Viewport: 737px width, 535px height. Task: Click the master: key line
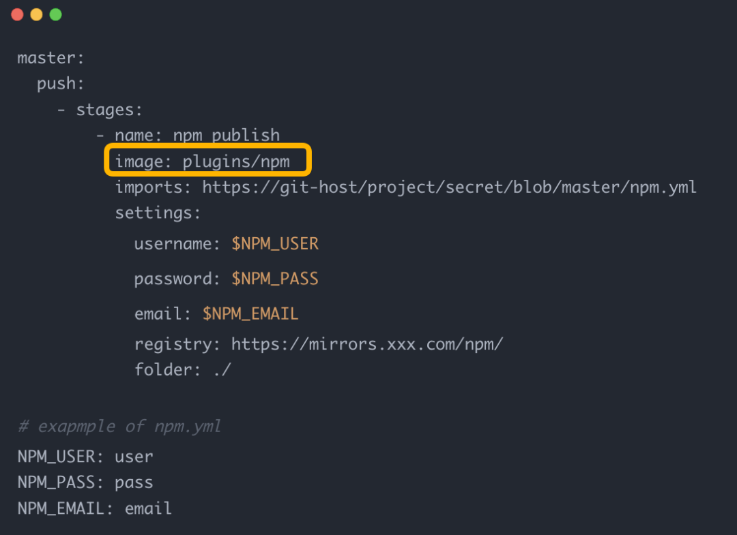tap(50, 58)
